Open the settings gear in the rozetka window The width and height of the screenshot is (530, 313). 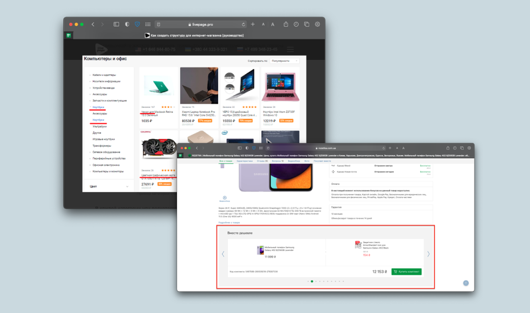tap(469, 148)
